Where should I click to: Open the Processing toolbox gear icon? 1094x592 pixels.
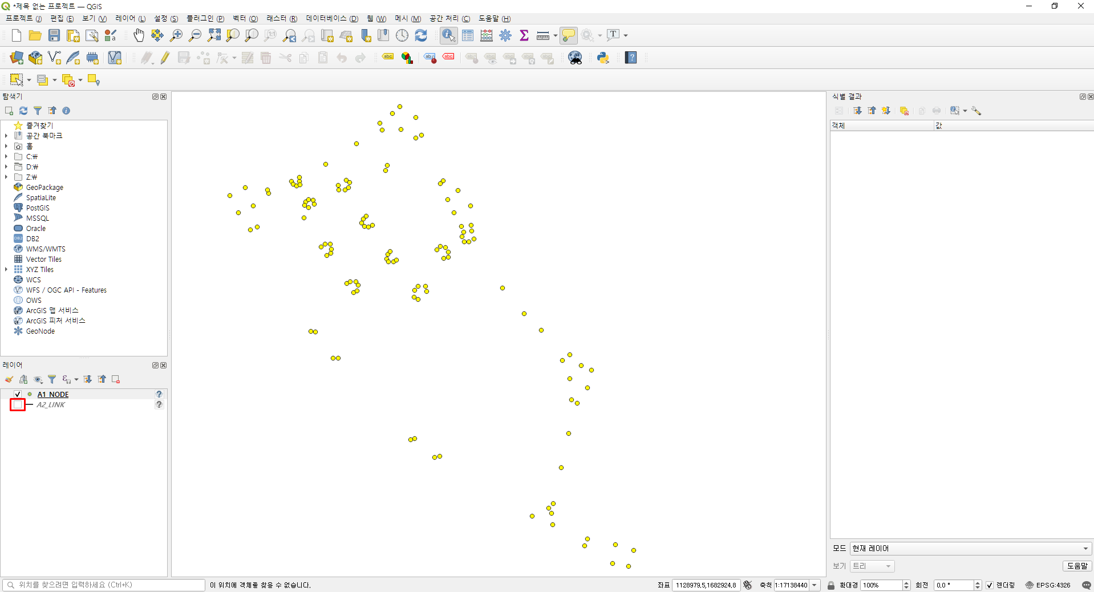[x=505, y=35]
